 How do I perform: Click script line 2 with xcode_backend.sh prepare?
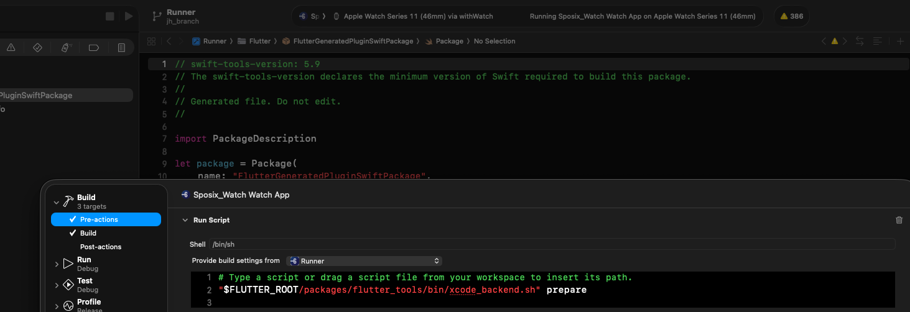pyautogui.click(x=402, y=290)
